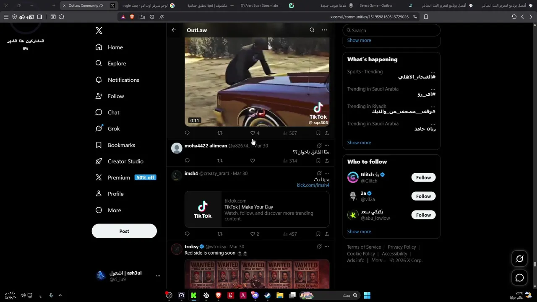
Task: Open Terms of Service link
Action: [x=364, y=247]
